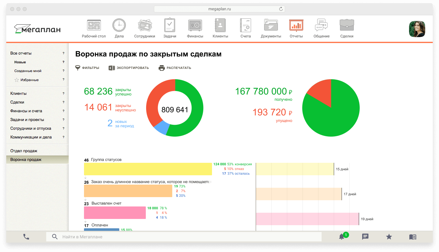Open the Общение chat bubbles icon
This screenshot has width=439, height=252.
coord(322,25)
